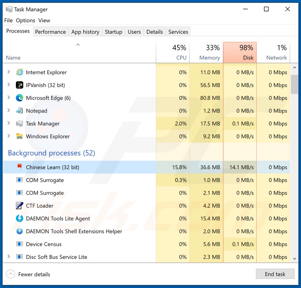Switch to the App history tab
This screenshot has width=301, height=288.
[85, 32]
